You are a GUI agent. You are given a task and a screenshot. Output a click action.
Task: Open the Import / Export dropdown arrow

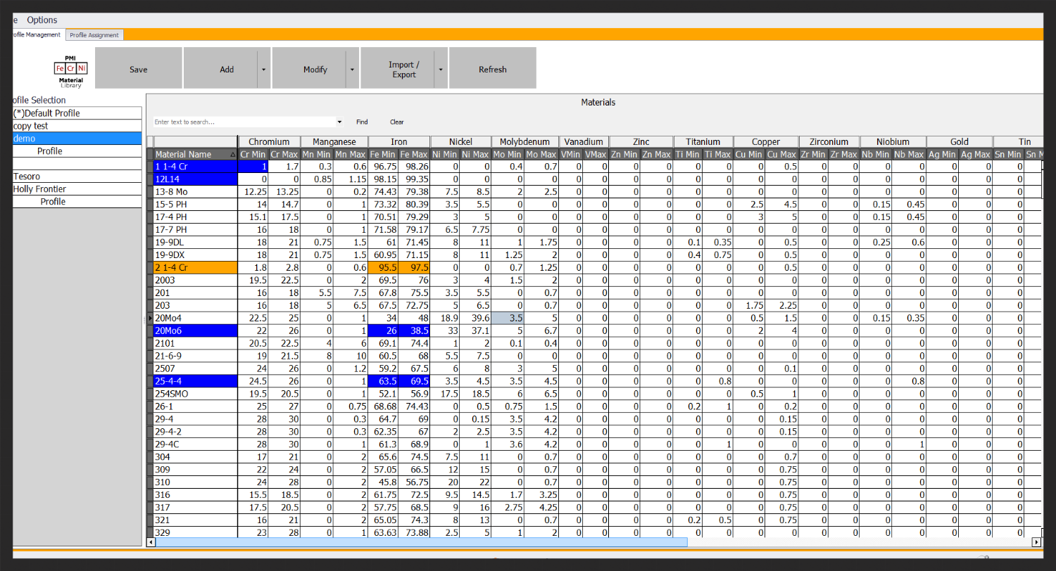coord(440,69)
